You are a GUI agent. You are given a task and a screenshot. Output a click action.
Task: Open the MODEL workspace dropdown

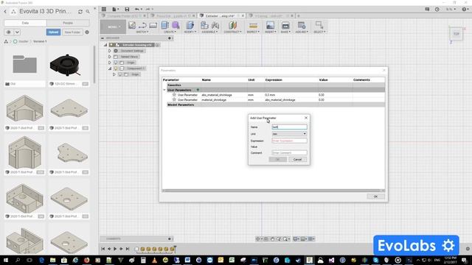pyautogui.click(x=113, y=26)
